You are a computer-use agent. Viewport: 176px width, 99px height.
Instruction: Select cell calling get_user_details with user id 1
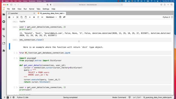click(x=95, y=89)
